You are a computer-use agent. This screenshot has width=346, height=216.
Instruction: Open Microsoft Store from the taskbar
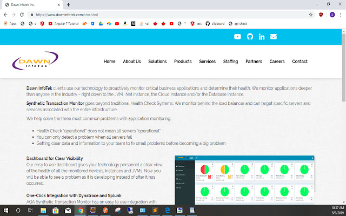(55, 211)
